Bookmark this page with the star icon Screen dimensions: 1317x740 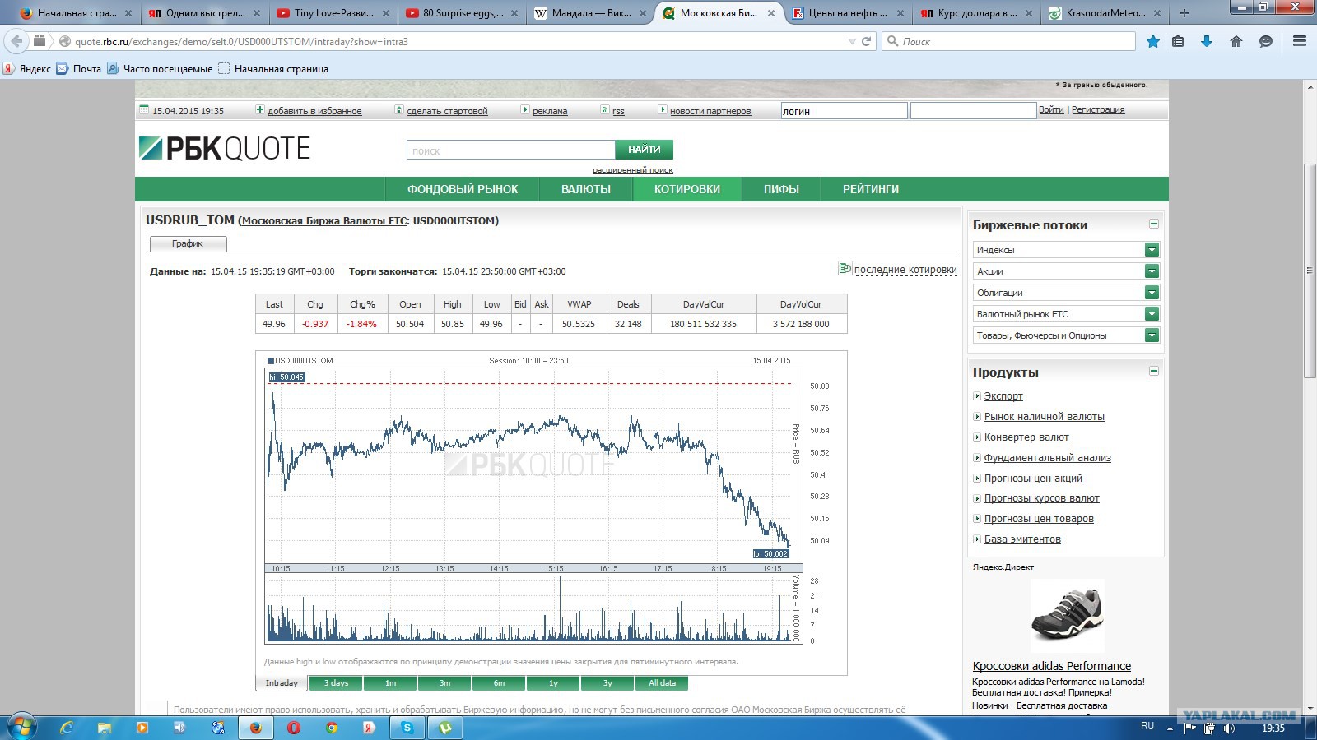[x=1153, y=41]
